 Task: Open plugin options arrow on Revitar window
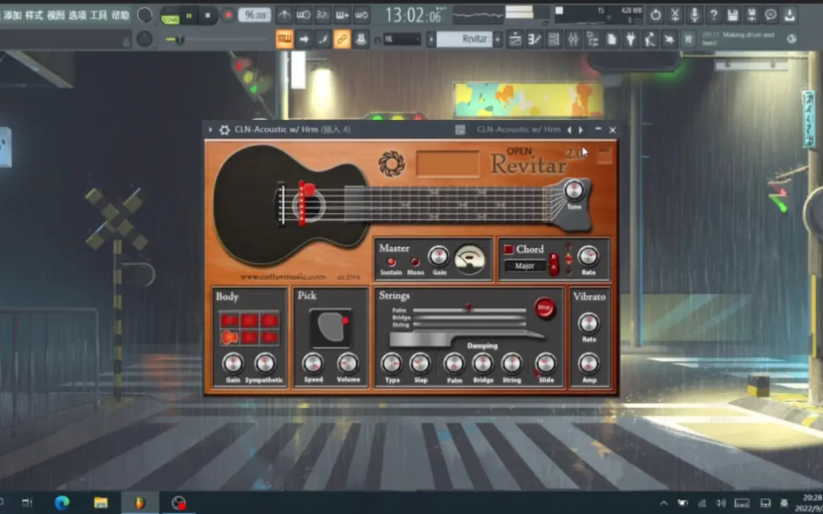click(210, 130)
